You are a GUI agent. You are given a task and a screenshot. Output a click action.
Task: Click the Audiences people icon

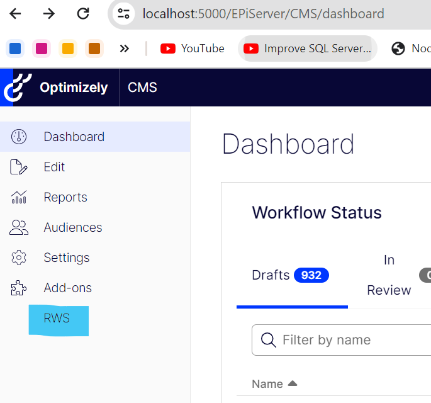pos(19,227)
